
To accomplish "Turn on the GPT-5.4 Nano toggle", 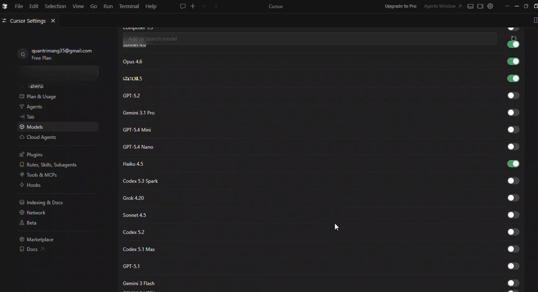I will (x=513, y=147).
